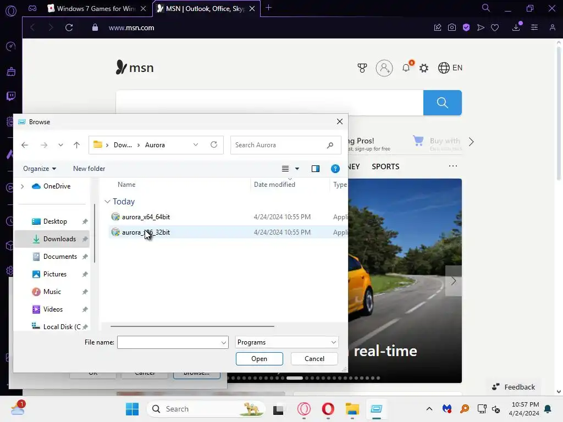563x422 pixels.
Task: Open a new browser tab
Action: pos(268,8)
